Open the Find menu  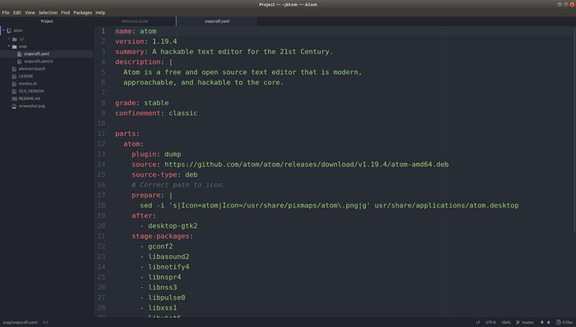[x=66, y=12]
